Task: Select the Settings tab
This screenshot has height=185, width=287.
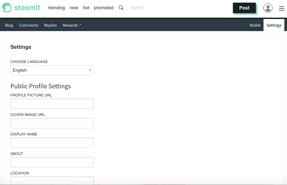Action: pyautogui.click(x=274, y=25)
